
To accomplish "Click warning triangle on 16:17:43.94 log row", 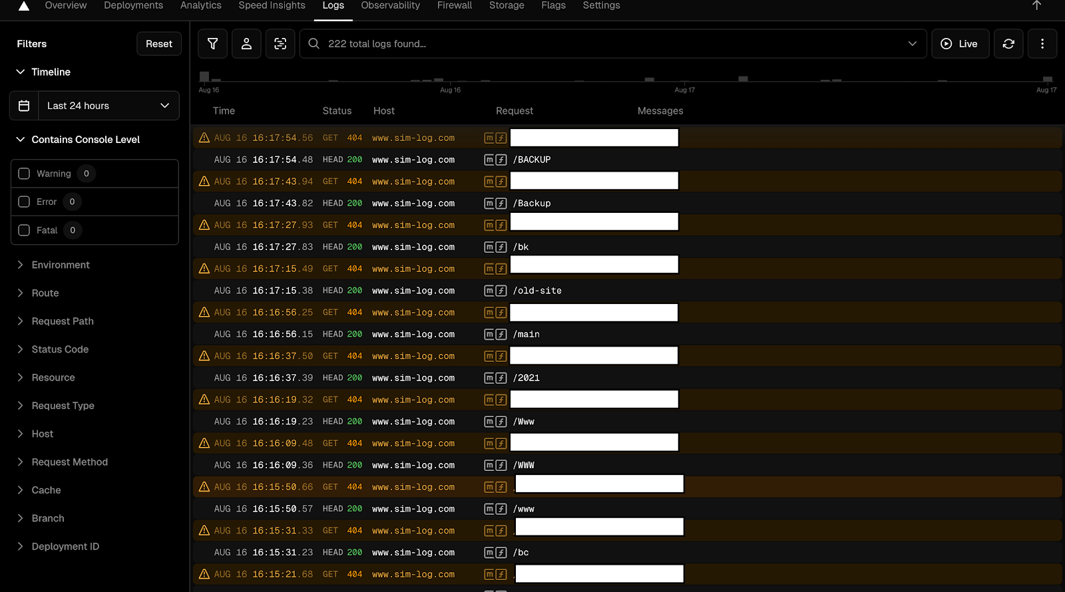I will point(204,181).
